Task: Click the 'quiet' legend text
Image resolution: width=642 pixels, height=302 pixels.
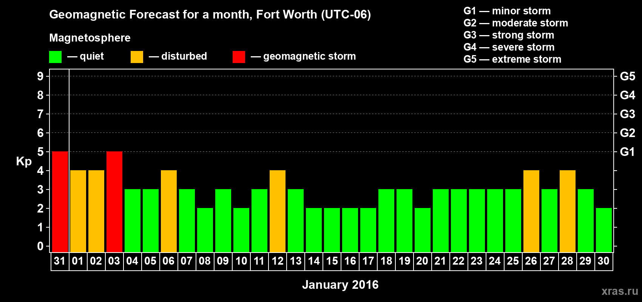Action: tap(92, 57)
